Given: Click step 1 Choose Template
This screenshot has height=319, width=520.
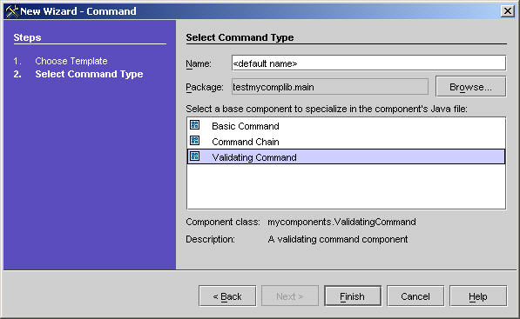Looking at the screenshot, I should tap(71, 61).
